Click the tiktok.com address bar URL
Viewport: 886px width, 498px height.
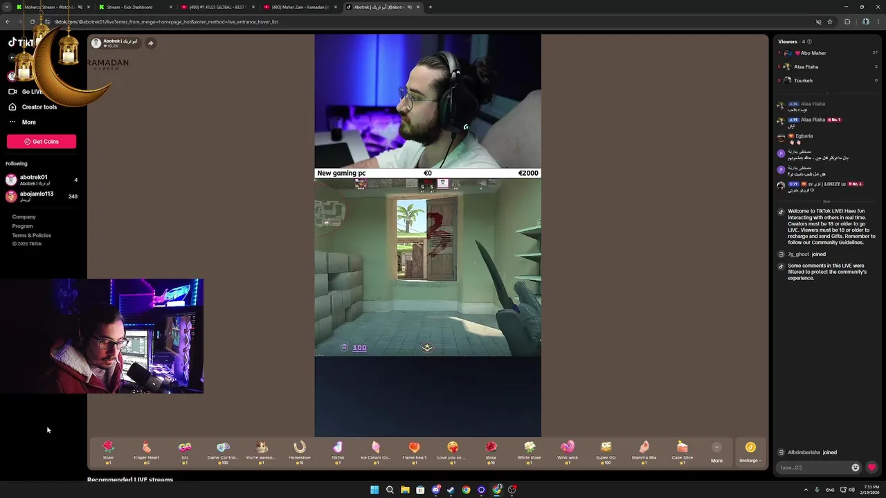pos(166,21)
